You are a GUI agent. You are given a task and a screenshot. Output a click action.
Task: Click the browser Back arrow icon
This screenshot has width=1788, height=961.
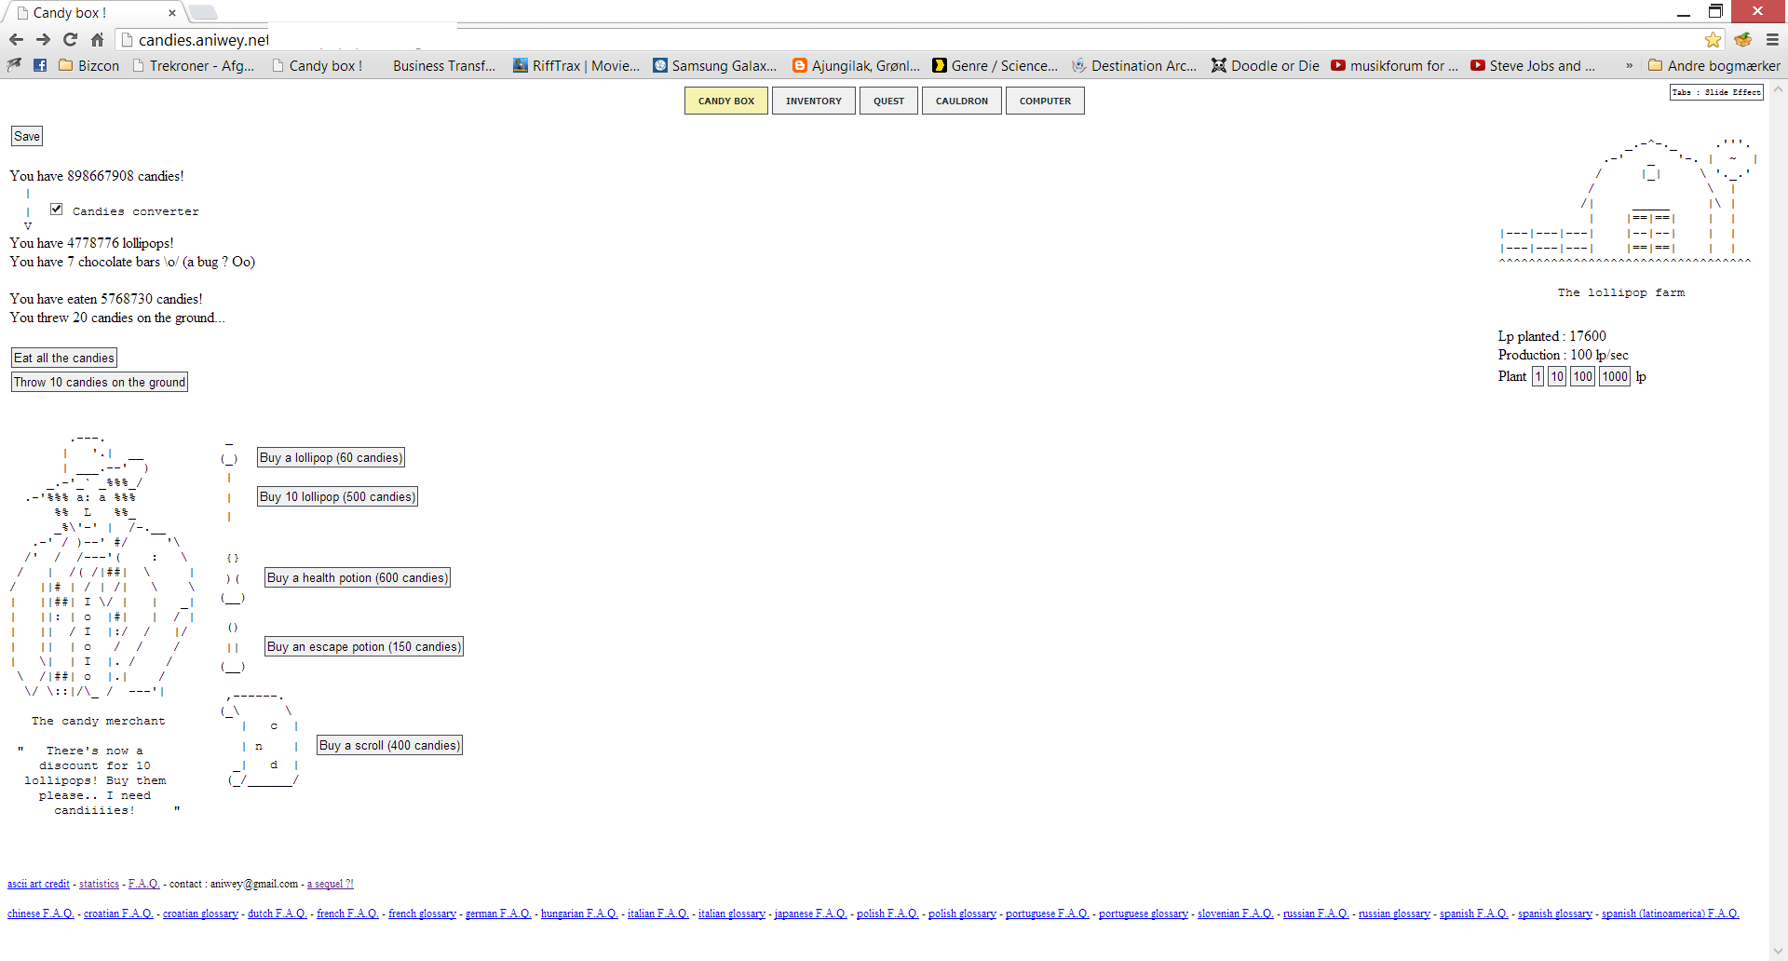tap(16, 39)
